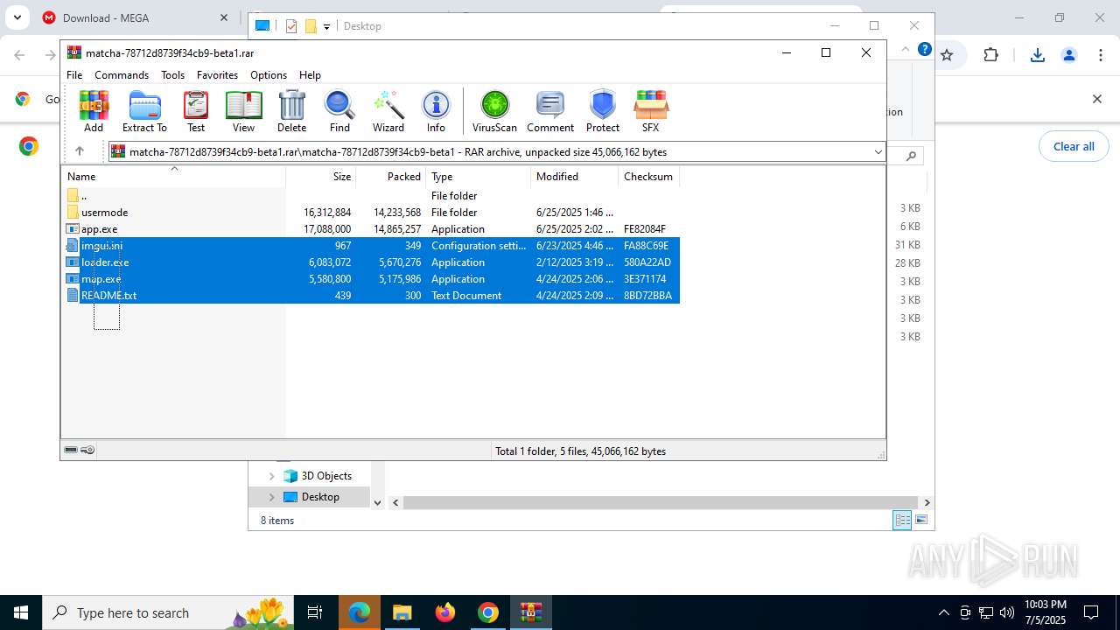Select imgui.ini file
The image size is (1120, 630).
(371, 246)
